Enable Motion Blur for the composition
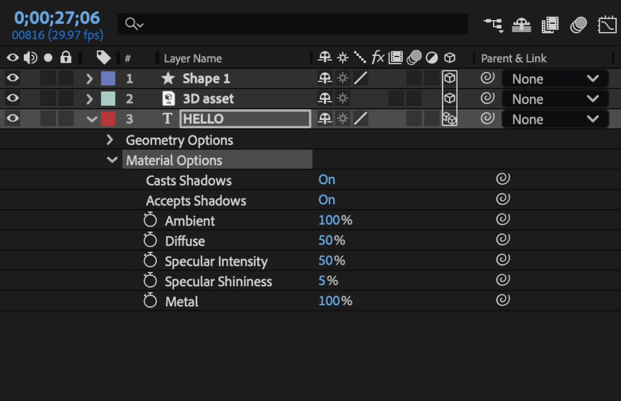 (x=579, y=24)
